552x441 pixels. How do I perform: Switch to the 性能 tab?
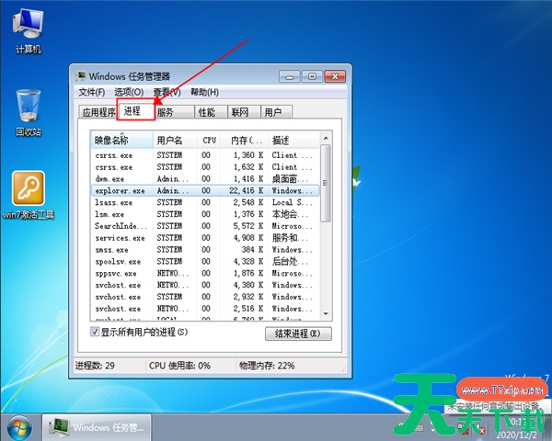207,112
